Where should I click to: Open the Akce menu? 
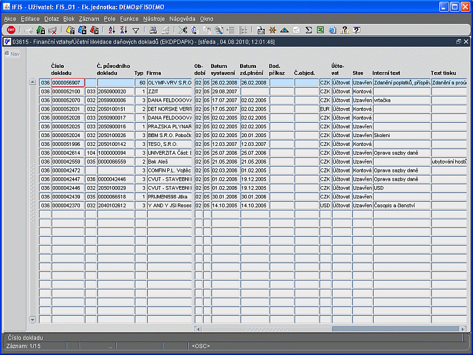pos(10,19)
